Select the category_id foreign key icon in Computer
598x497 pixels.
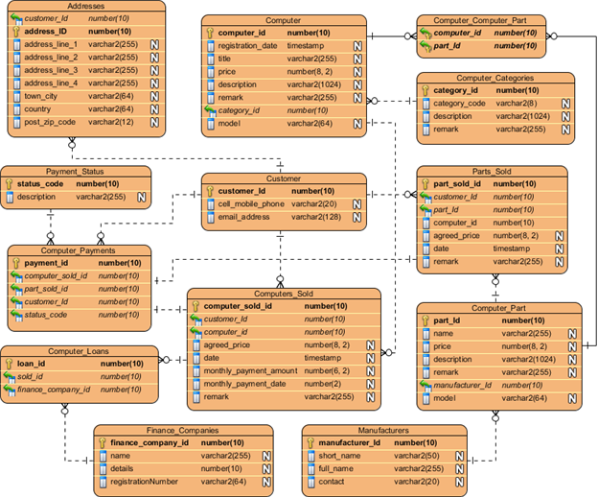[210, 110]
